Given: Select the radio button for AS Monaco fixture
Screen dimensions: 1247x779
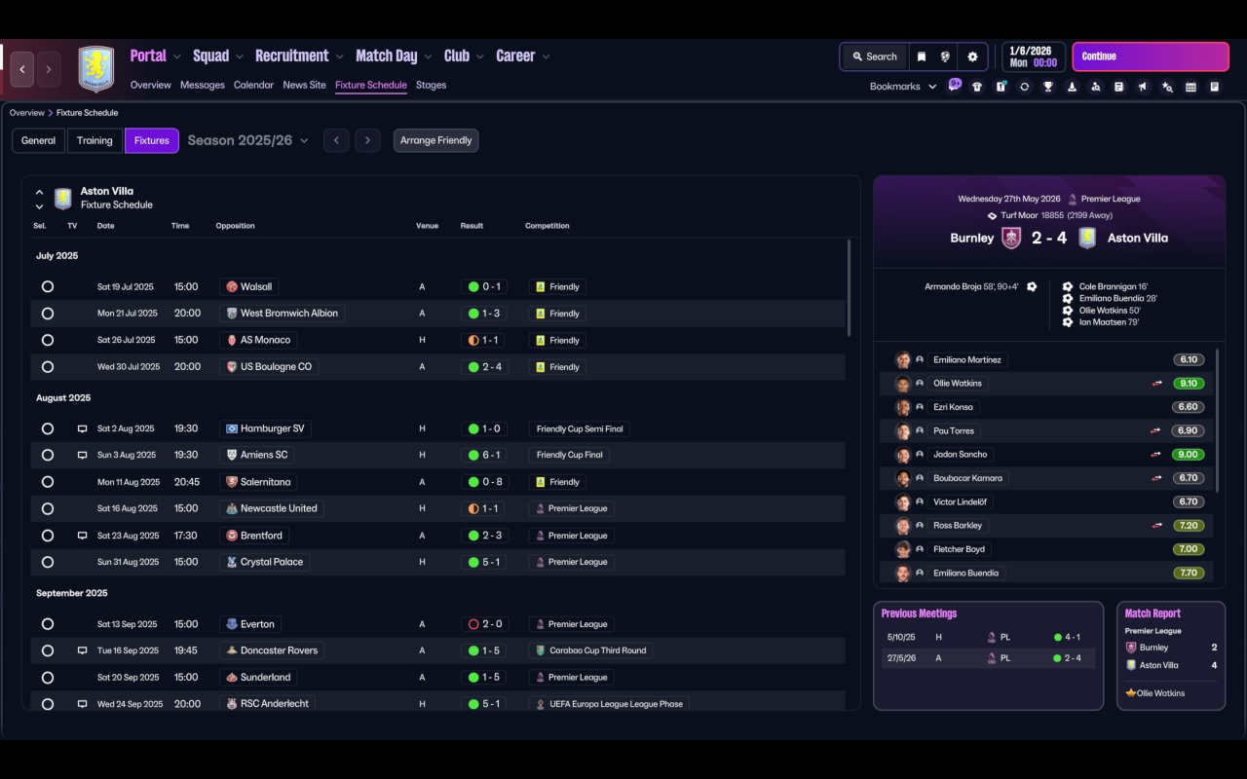Looking at the screenshot, I should pos(48,341).
